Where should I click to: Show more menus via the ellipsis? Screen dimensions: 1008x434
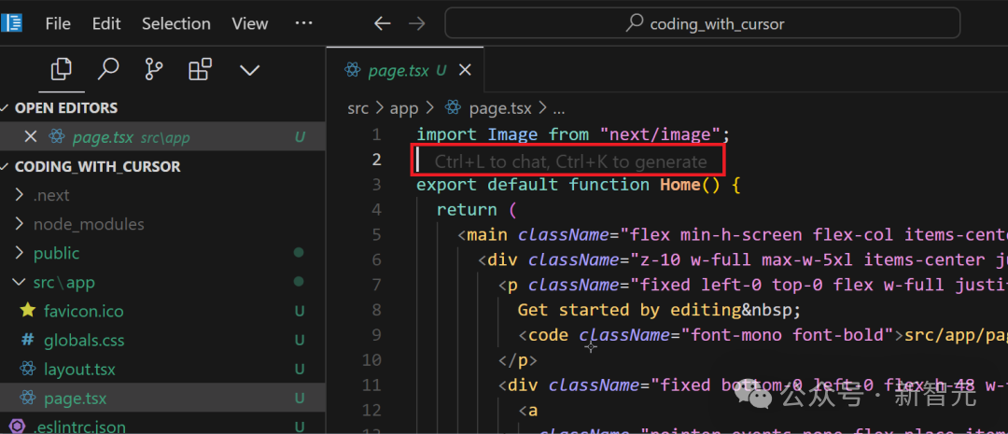point(302,23)
